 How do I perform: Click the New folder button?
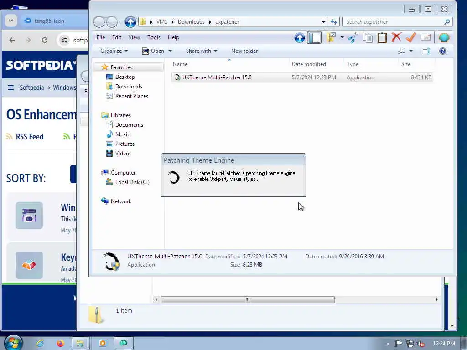[244, 51]
